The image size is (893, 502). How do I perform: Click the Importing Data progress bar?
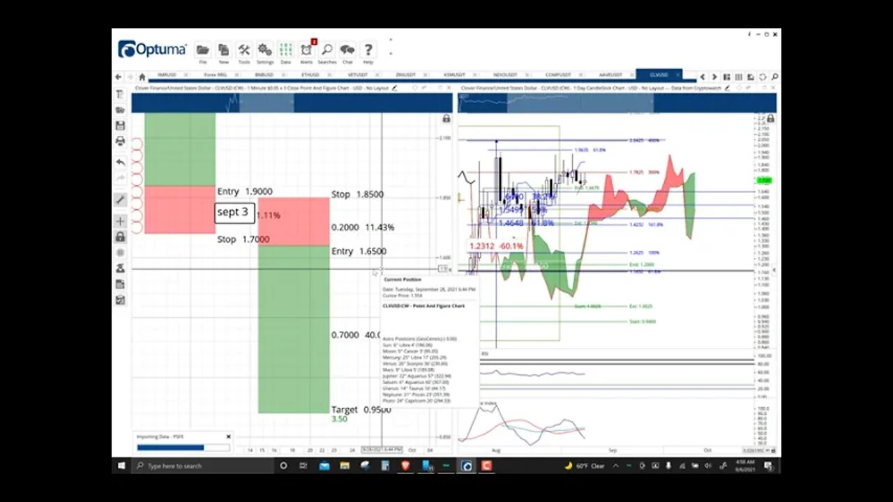[183, 448]
